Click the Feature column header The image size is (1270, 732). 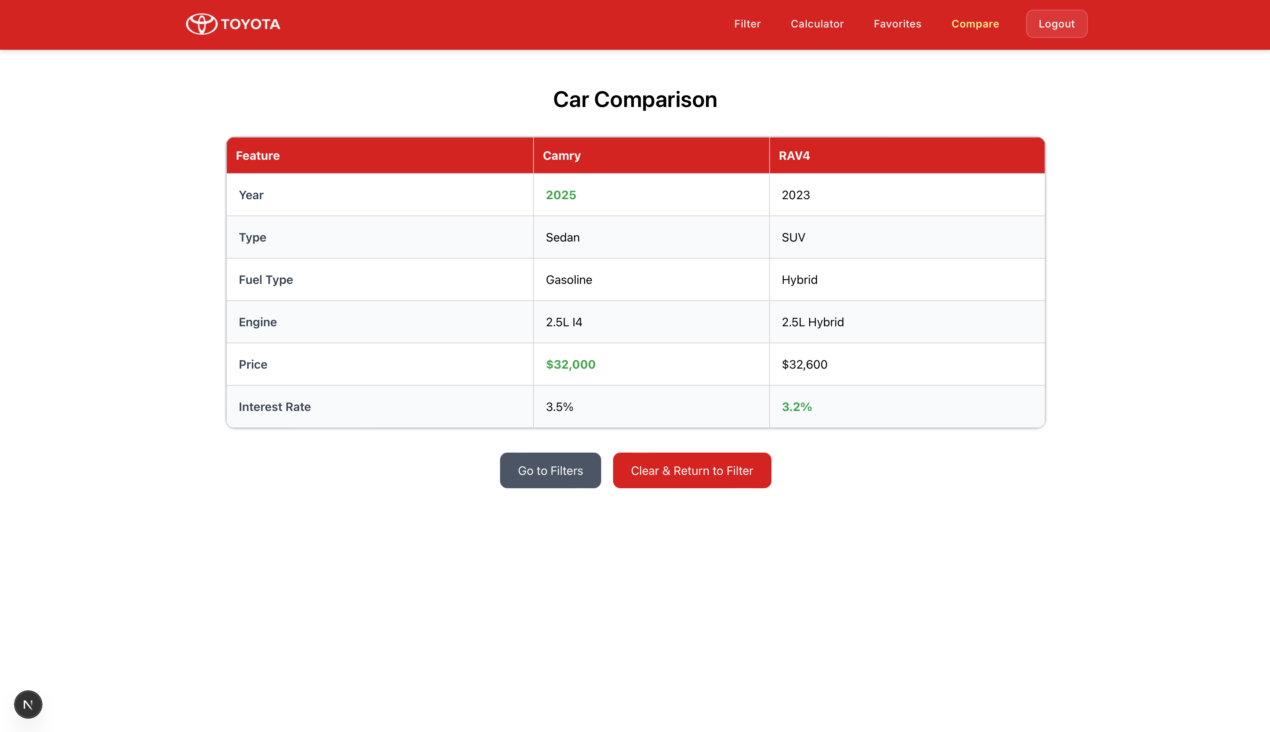[x=258, y=155]
